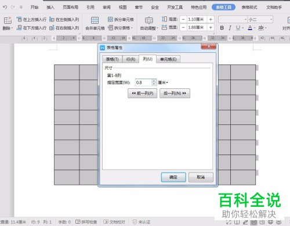Click 拼写检查 in the status bar
The height and width of the screenshot is (226, 290).
pos(86,222)
